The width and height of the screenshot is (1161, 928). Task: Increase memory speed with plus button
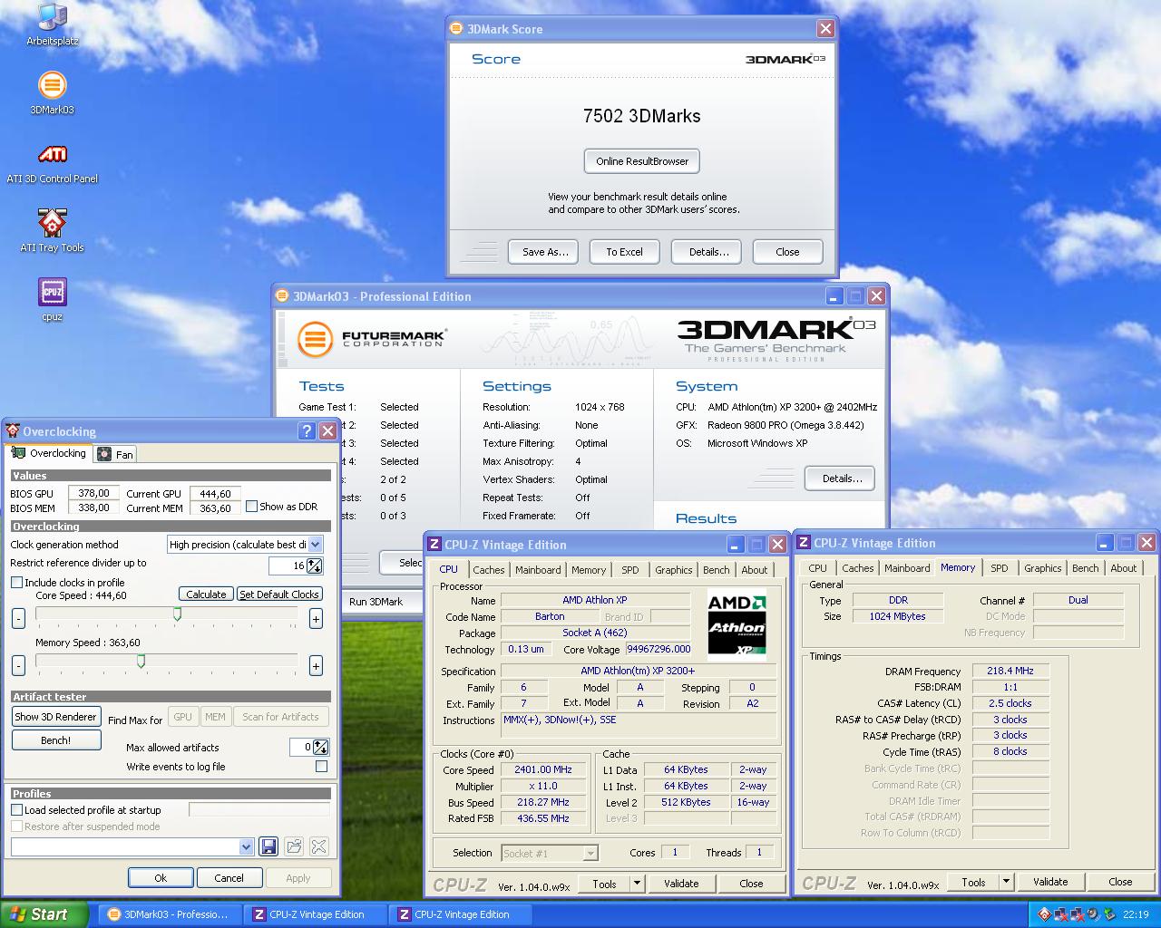(x=316, y=665)
